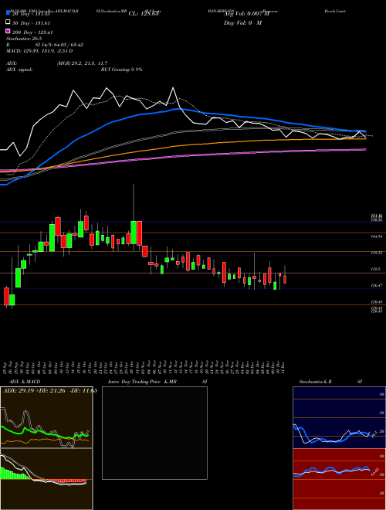Viewport: 386px width, 510px height.
Task: Click the 'MACD: 129.39, 131.9, -2.51 D' line
Action: click(x=39, y=51)
